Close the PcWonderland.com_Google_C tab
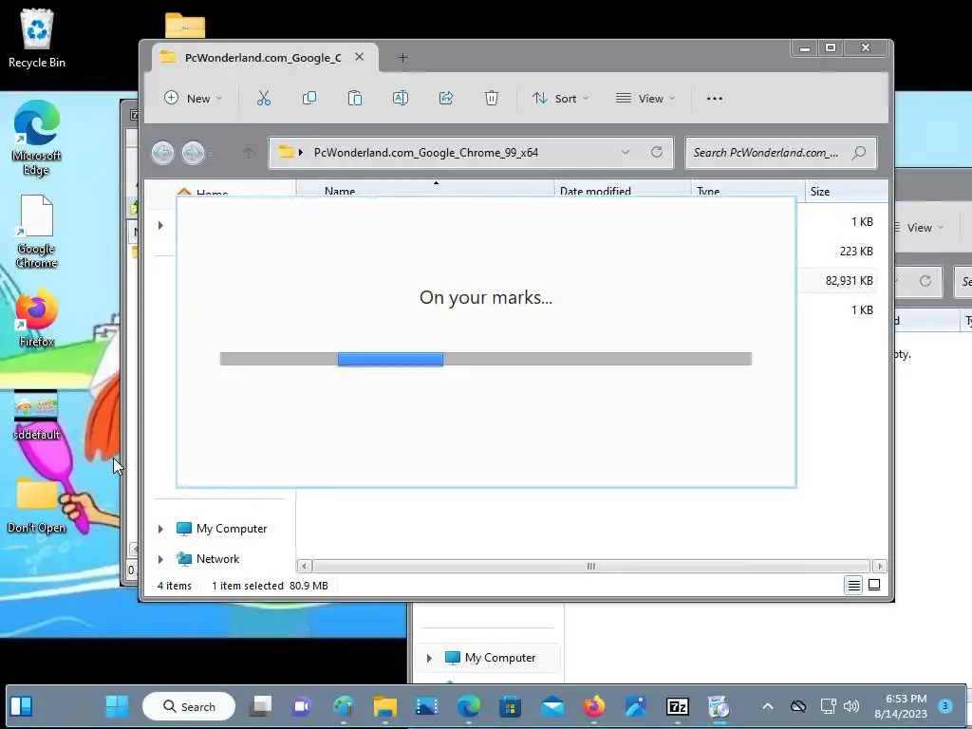 359,57
